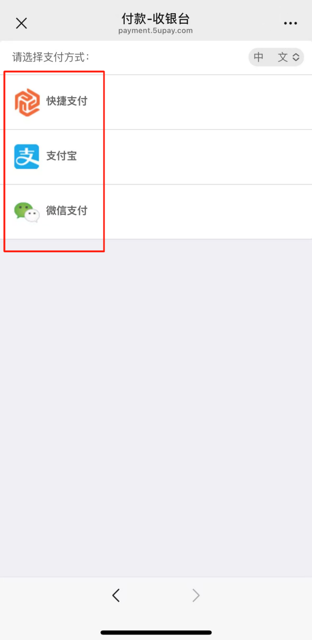Close the payment page with X icon

click(x=21, y=23)
